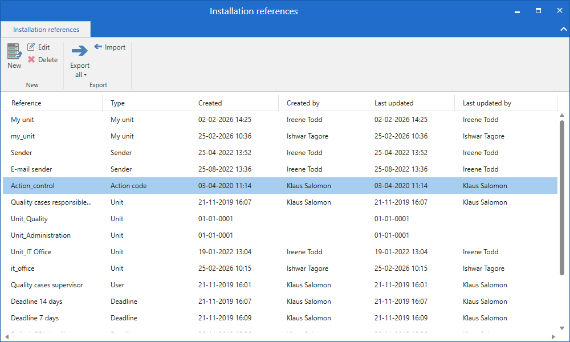The width and height of the screenshot is (570, 342).
Task: Click the Import button label
Action: pos(114,47)
